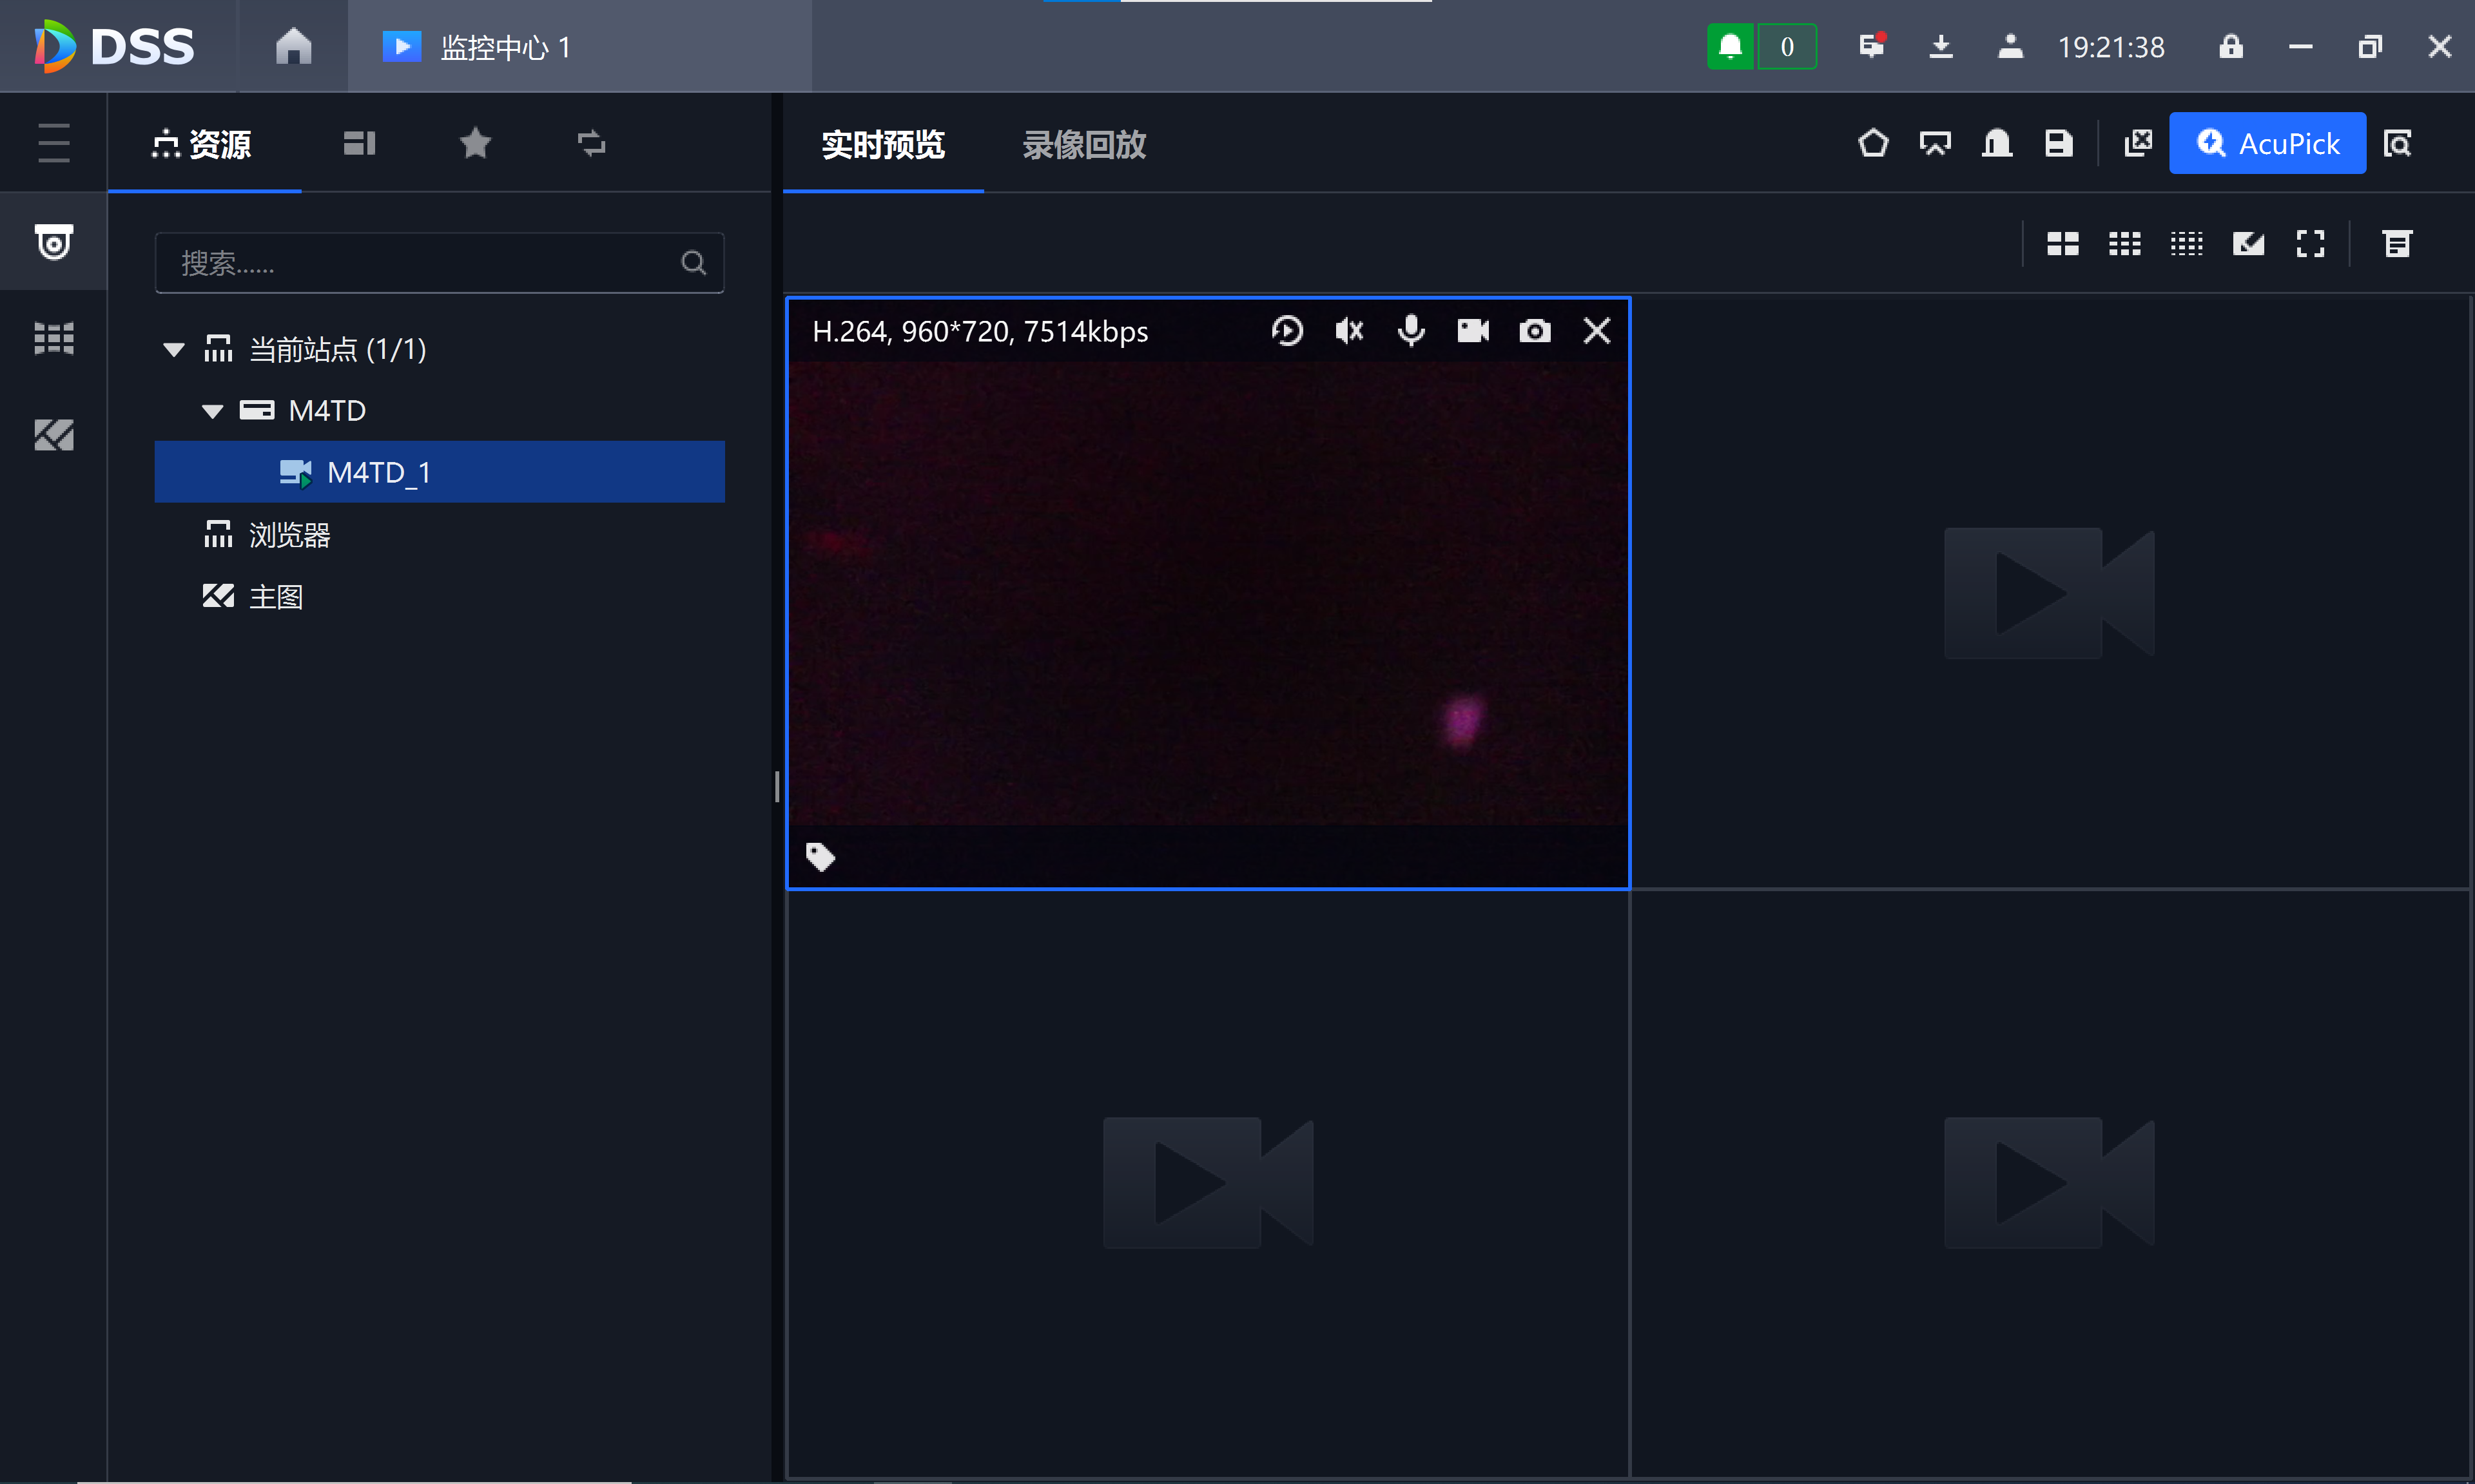Select the camera device sidebar icon
The height and width of the screenshot is (1484, 2475).
point(54,241)
